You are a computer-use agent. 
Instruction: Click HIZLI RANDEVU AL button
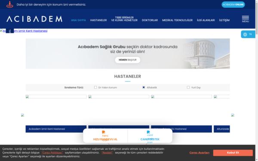pyautogui.click(x=105, y=139)
